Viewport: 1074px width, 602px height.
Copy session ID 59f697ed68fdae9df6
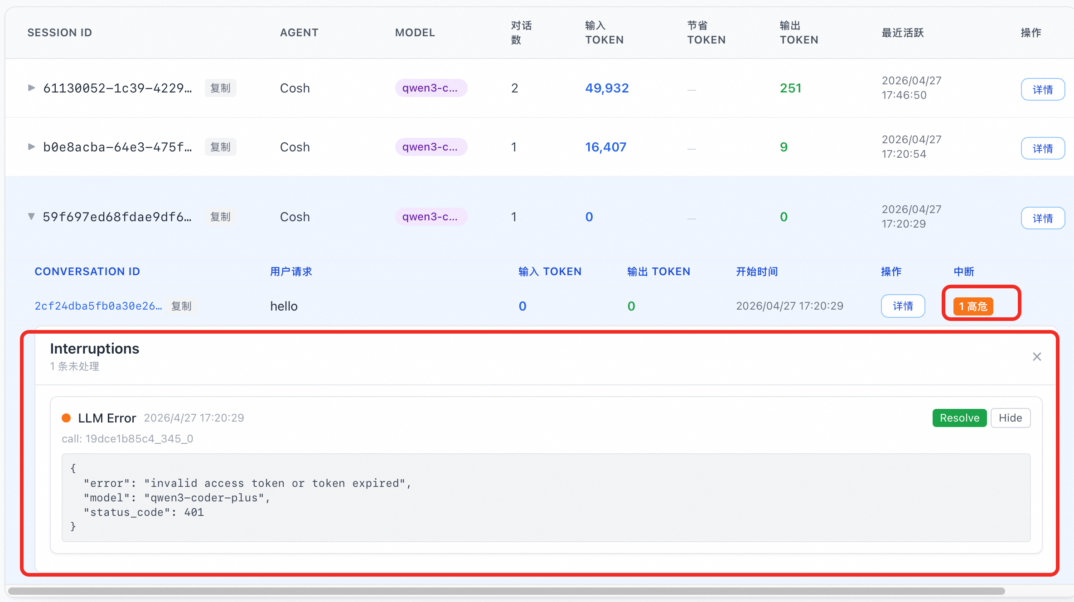[x=221, y=217]
